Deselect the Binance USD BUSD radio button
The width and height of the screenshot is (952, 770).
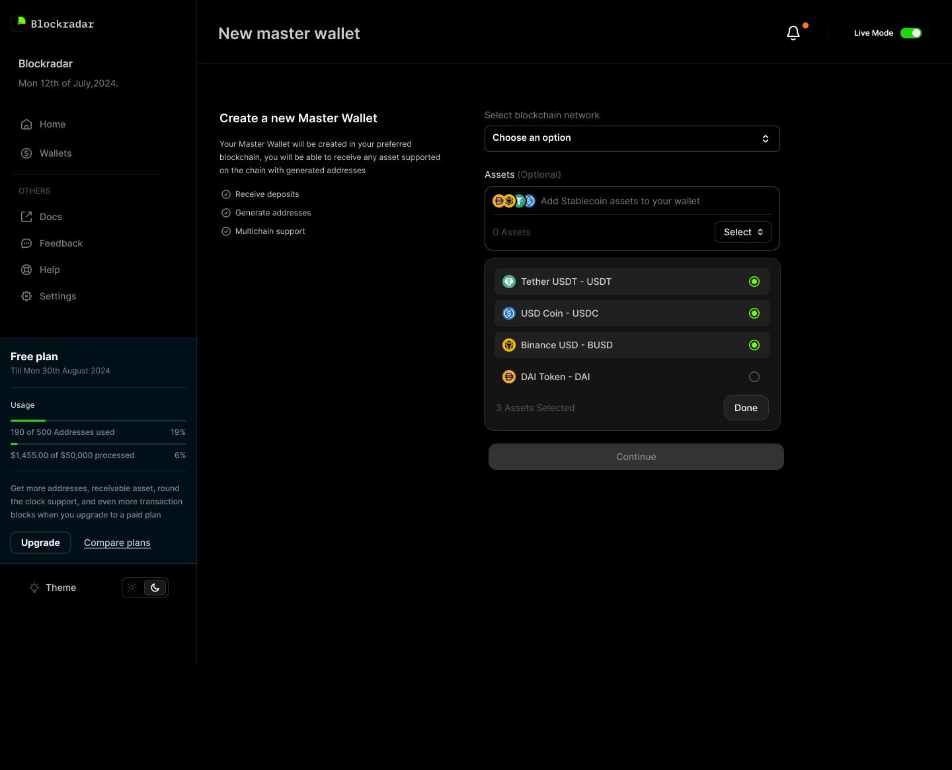pos(754,345)
